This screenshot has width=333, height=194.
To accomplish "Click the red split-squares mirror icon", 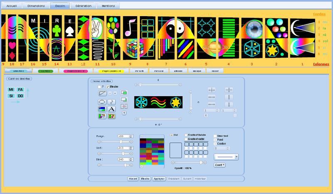I will click(124, 106).
